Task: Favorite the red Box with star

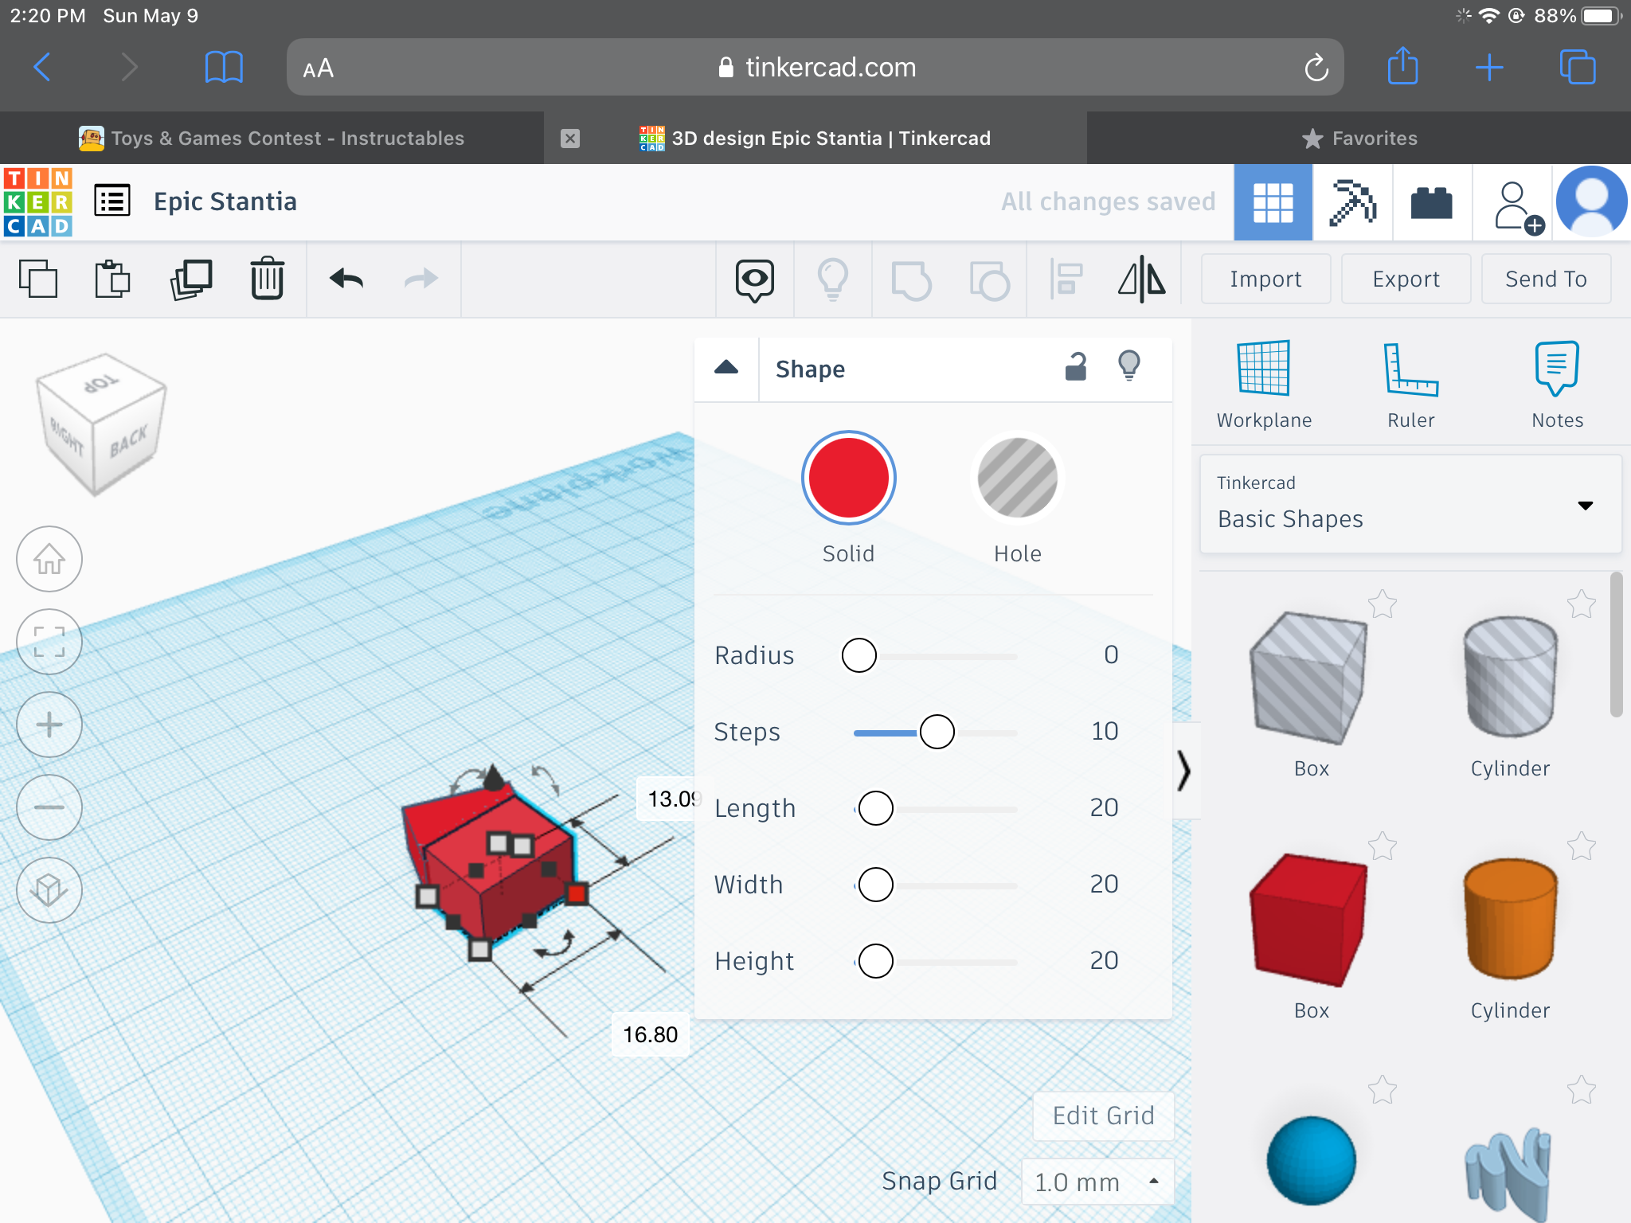Action: click(1383, 846)
